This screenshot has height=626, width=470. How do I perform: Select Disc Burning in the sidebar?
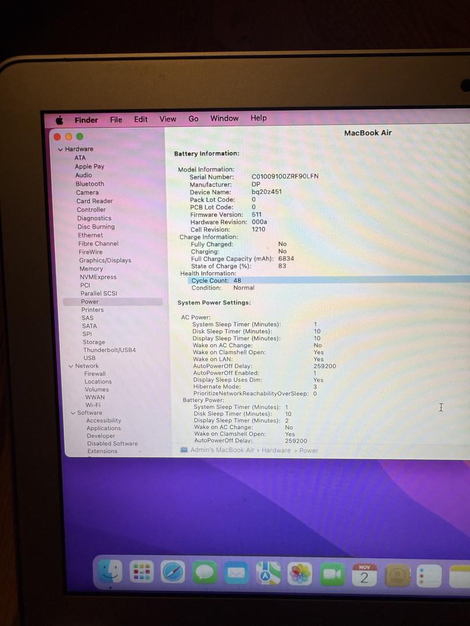96,227
